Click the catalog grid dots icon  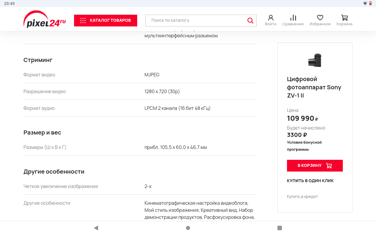[x=83, y=21]
